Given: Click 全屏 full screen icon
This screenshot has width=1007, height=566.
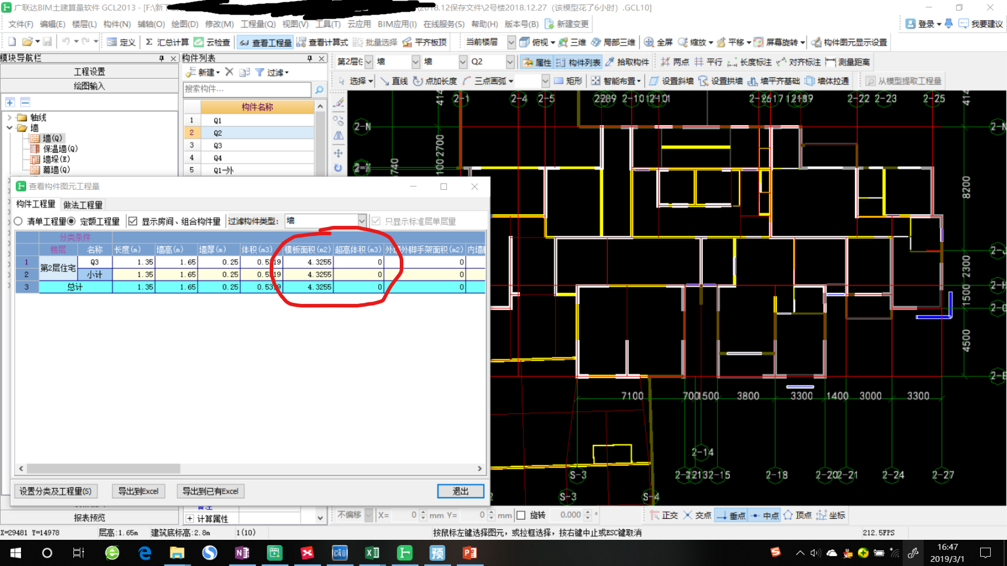Looking at the screenshot, I should 658,42.
